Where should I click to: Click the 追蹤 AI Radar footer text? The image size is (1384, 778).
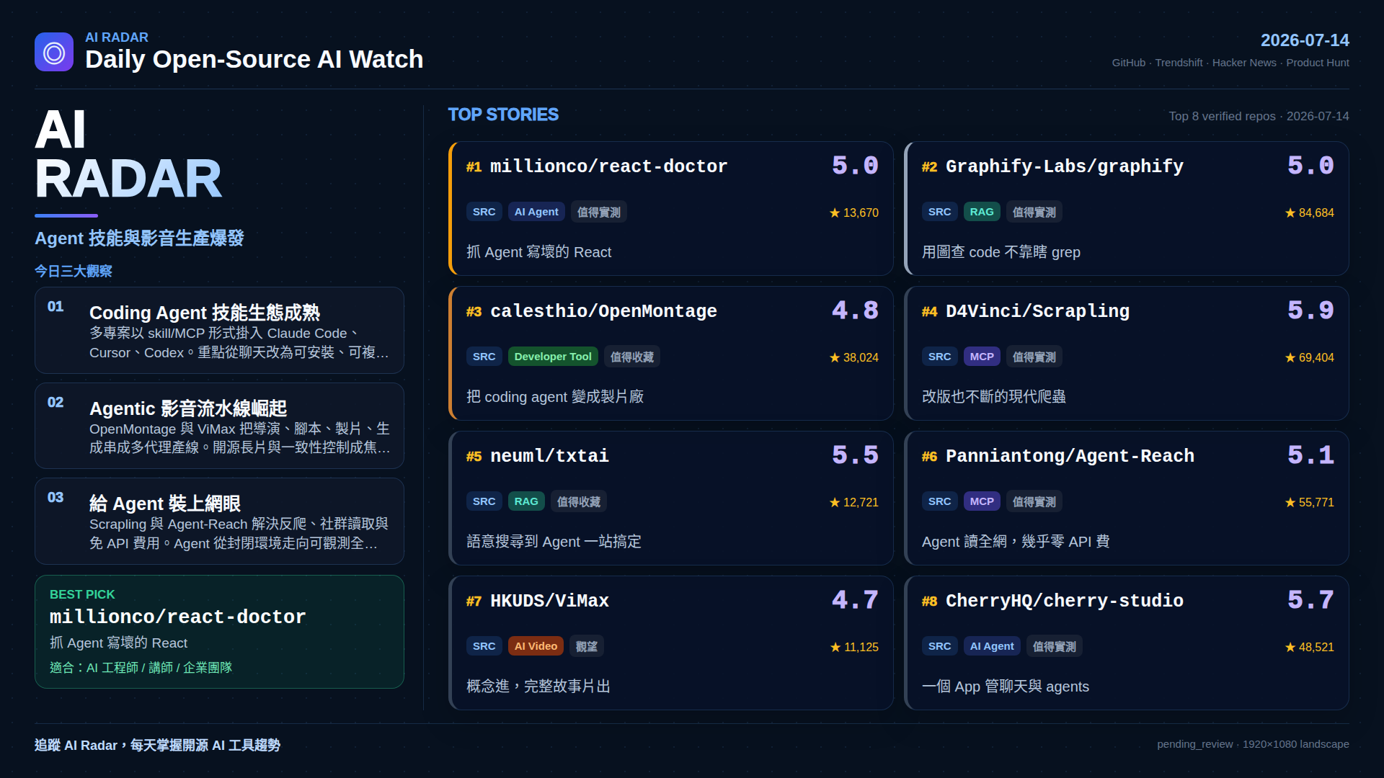(x=157, y=745)
